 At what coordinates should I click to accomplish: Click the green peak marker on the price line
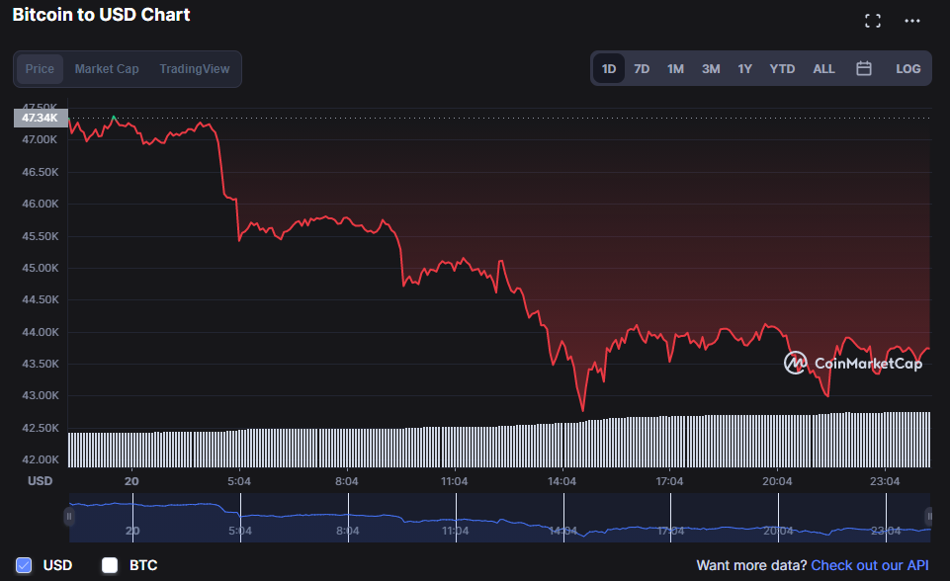[114, 117]
